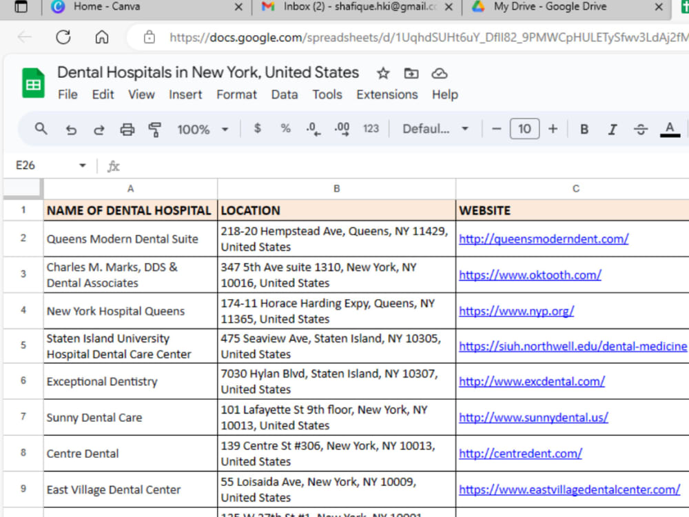The height and width of the screenshot is (517, 689).
Task: Toggle italic formatting
Action: tap(612, 129)
